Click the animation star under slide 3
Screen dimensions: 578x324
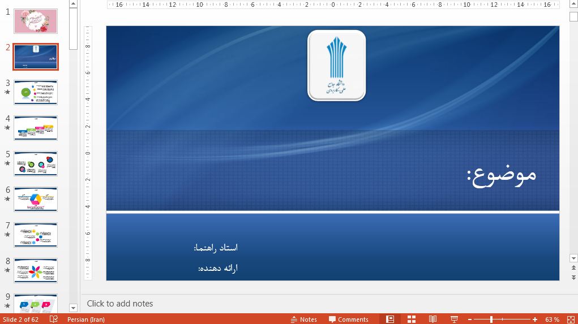(x=7, y=92)
